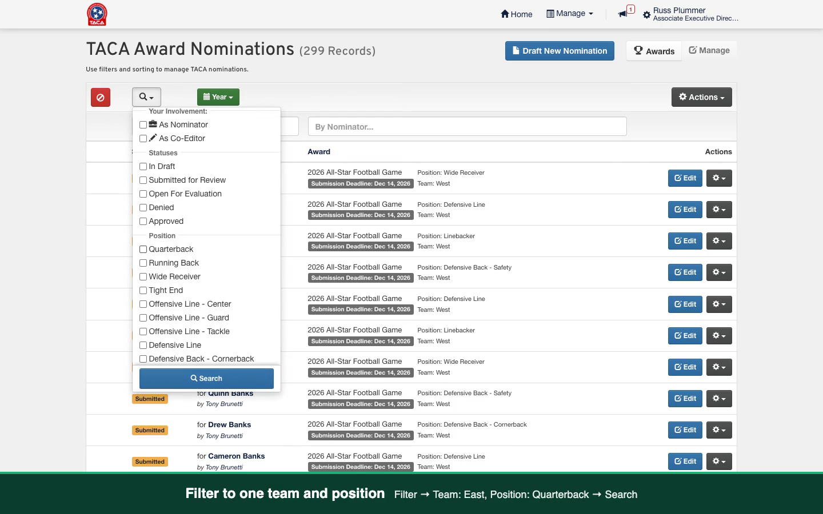This screenshot has width=823, height=514.
Task: Click the Drew Banks name link
Action: pyautogui.click(x=230, y=424)
